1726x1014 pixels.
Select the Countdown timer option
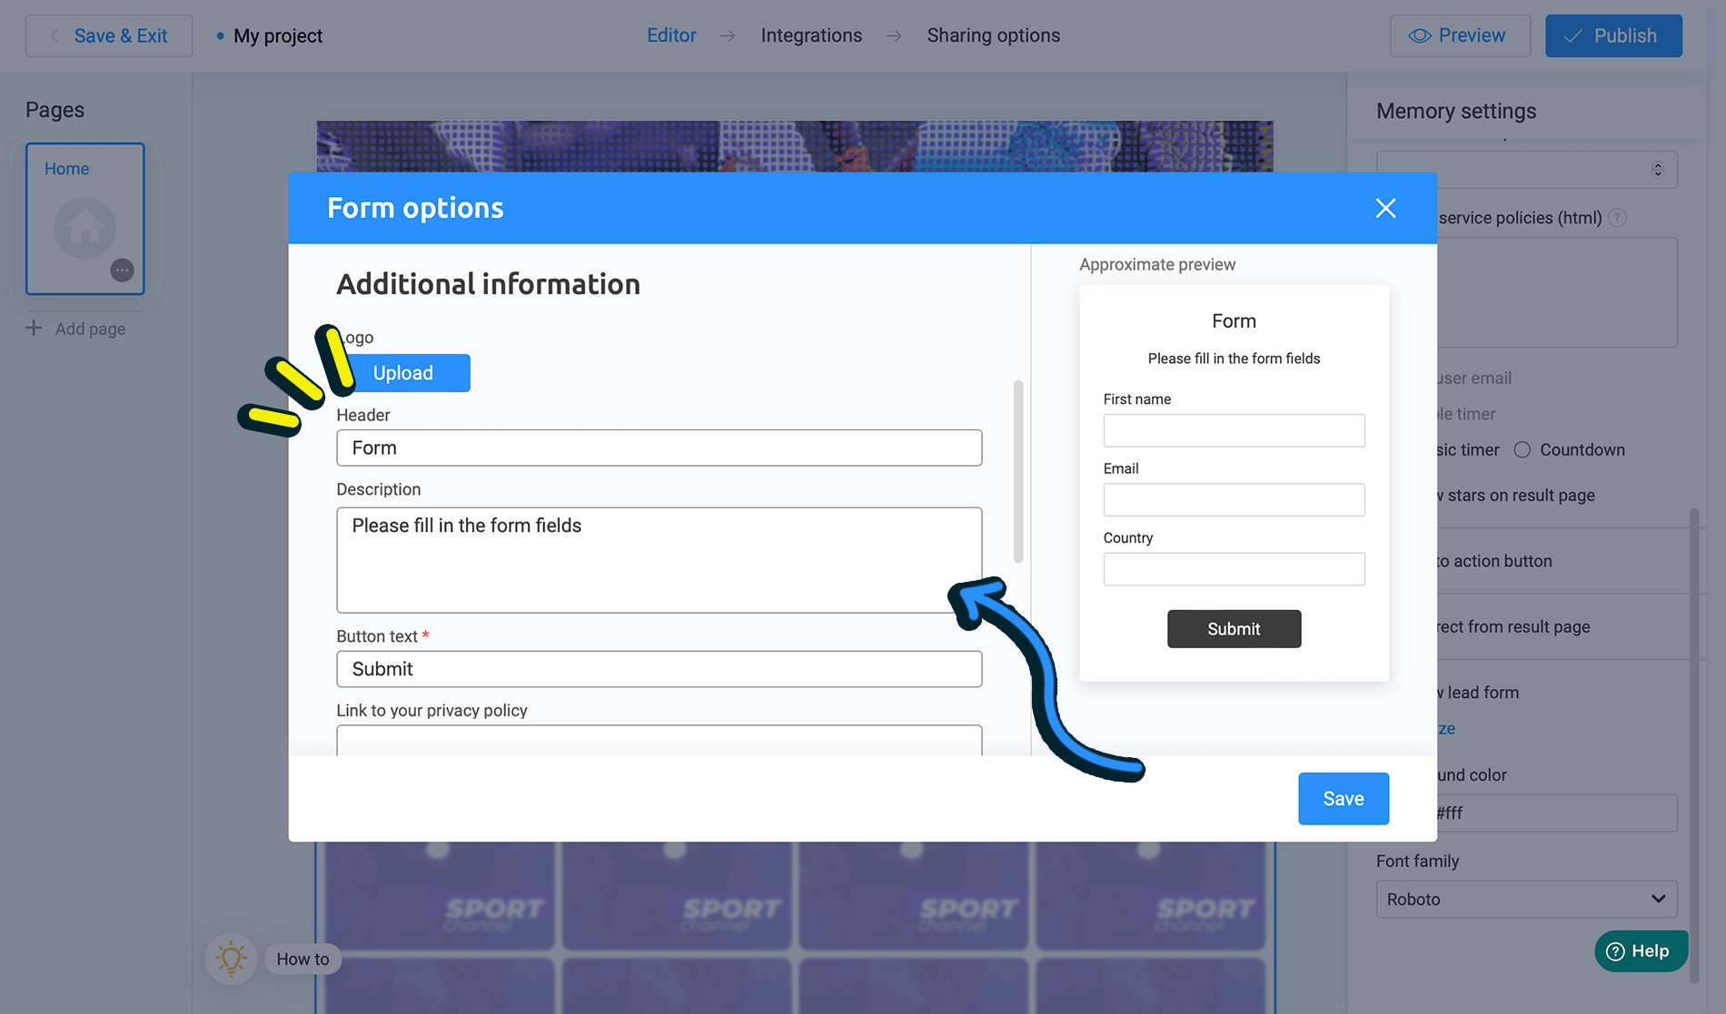pyautogui.click(x=1523, y=449)
